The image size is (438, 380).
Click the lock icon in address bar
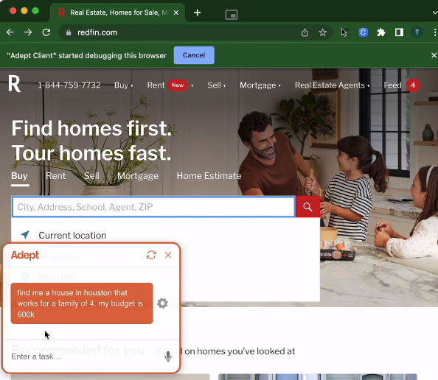point(69,32)
